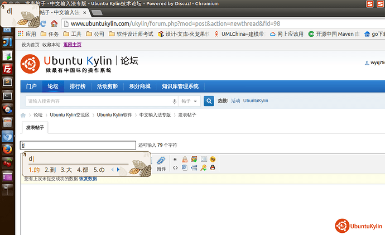Click the 返回主页 link

[72, 45]
